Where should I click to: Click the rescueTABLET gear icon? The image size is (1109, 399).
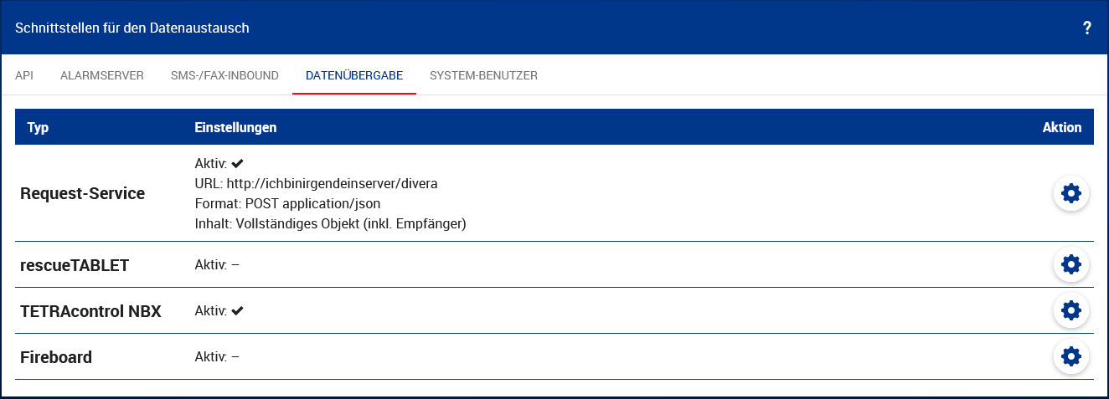point(1070,264)
